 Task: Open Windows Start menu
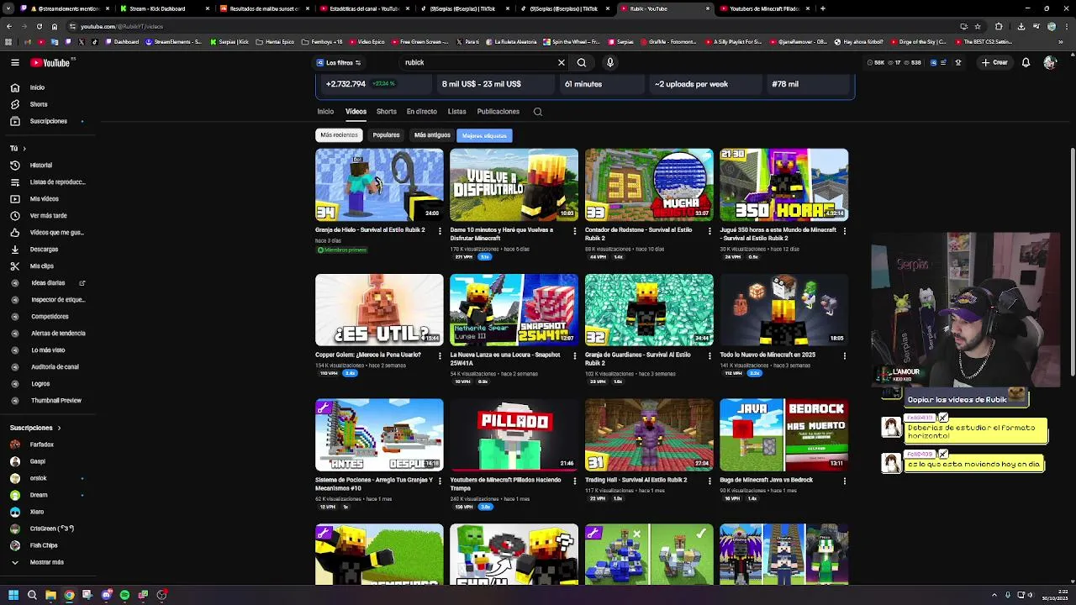coord(13,595)
